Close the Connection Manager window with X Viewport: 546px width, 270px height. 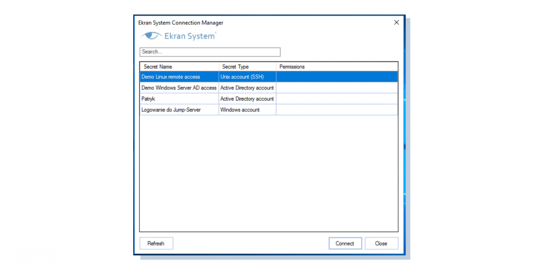[396, 22]
